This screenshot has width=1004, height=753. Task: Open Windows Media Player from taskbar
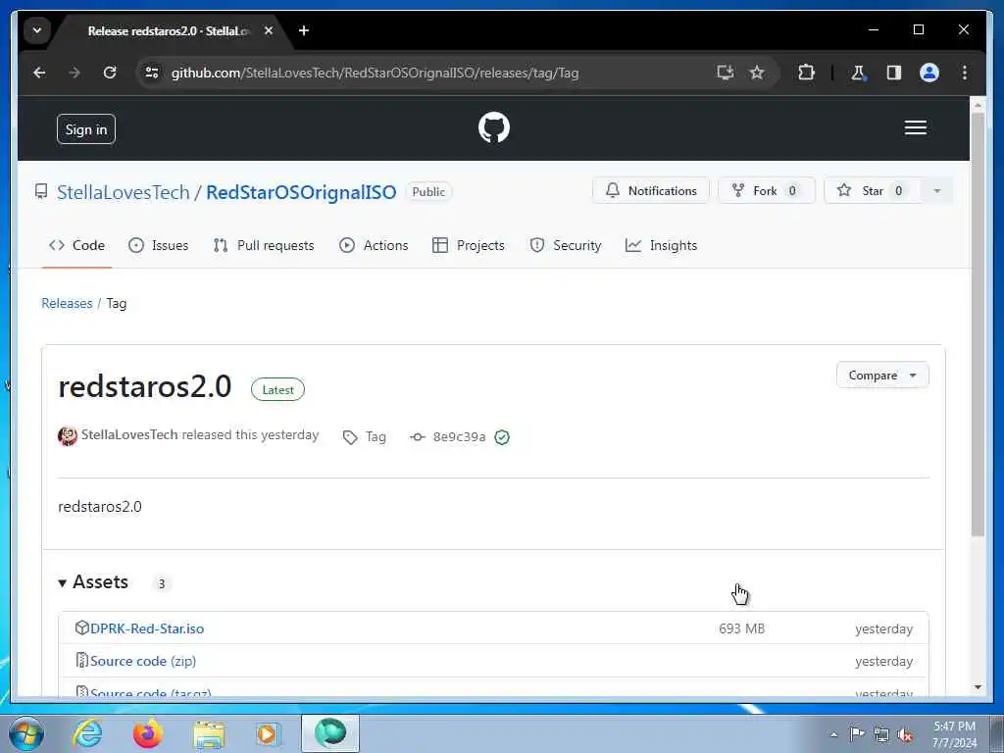point(267,733)
